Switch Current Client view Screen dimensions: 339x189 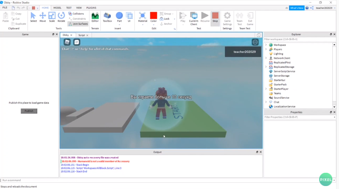tap(193, 18)
